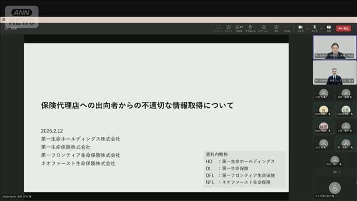357x201 pixels.
Task: Click the ネオファースト生命保険株式会社 line
Action: pyautogui.click(x=78, y=164)
